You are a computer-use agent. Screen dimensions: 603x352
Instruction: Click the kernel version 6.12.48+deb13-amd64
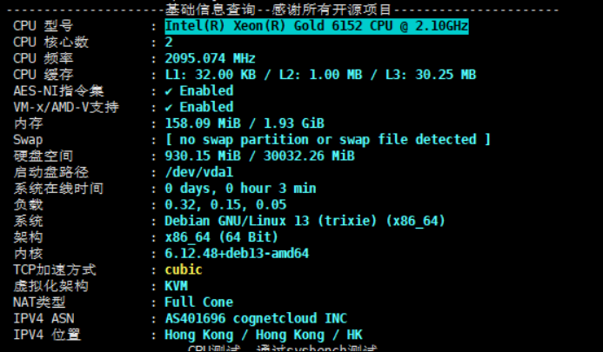coord(237,254)
